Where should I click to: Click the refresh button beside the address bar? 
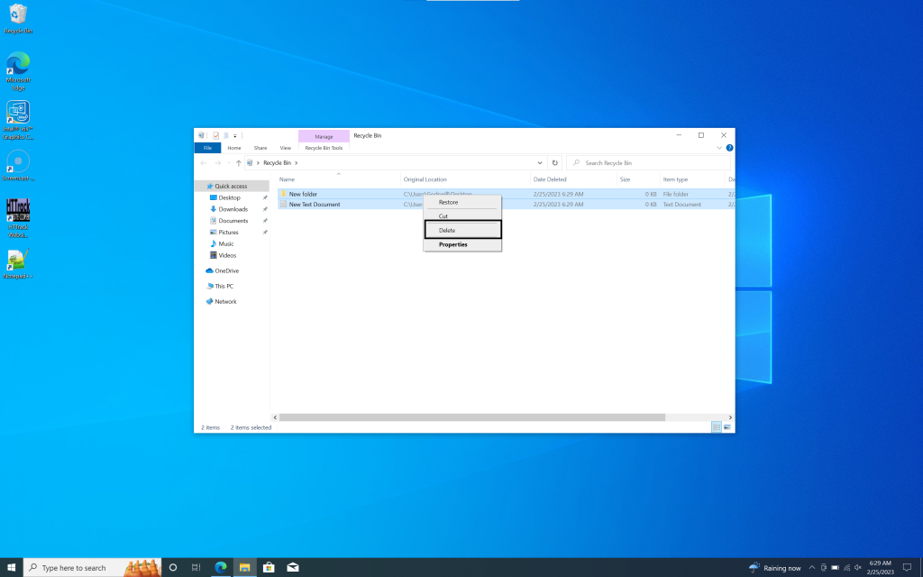pyautogui.click(x=554, y=163)
